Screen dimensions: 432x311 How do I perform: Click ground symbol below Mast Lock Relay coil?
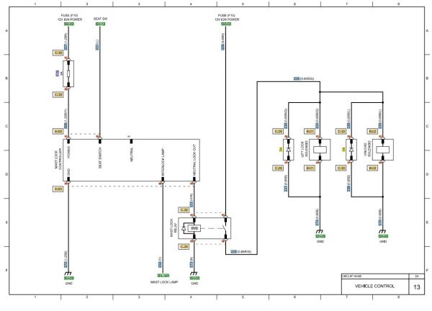194,274
